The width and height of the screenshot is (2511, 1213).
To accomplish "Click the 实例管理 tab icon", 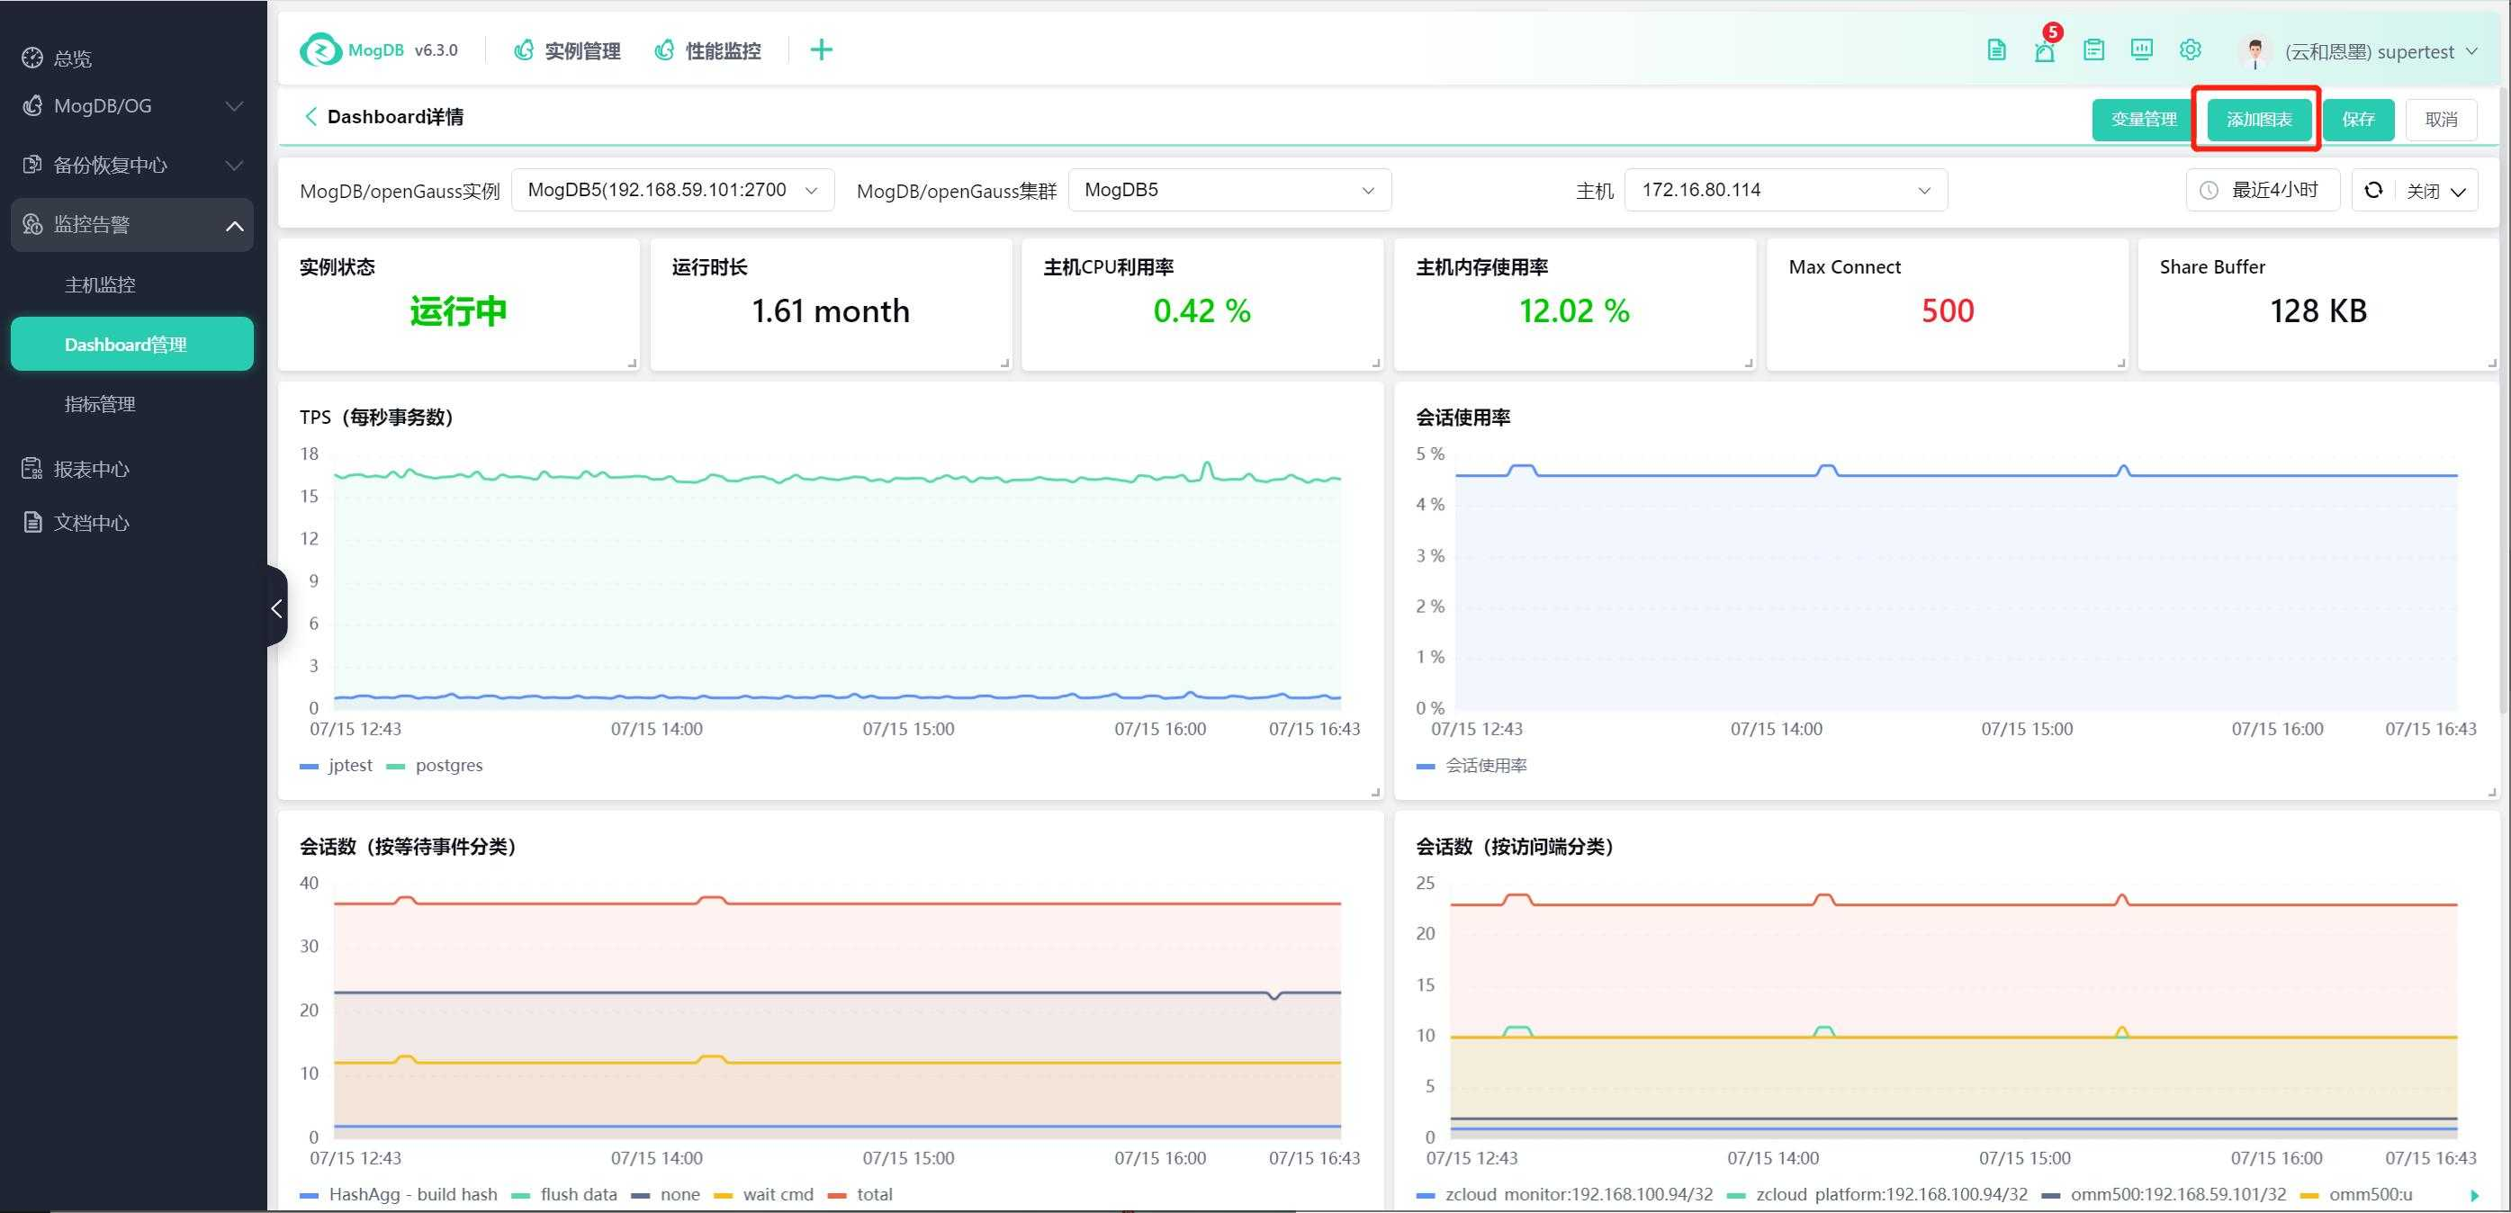I will click(x=524, y=49).
